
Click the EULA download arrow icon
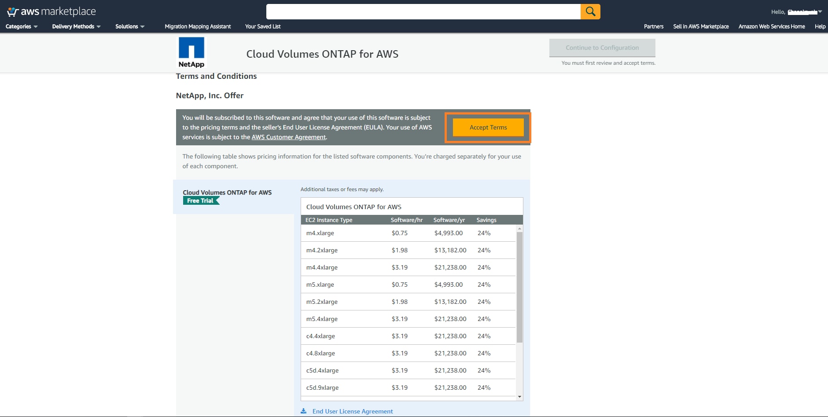coord(303,411)
